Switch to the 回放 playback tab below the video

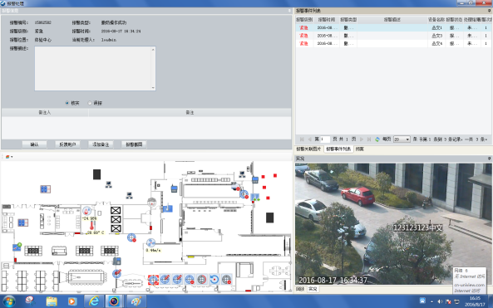click(301, 289)
